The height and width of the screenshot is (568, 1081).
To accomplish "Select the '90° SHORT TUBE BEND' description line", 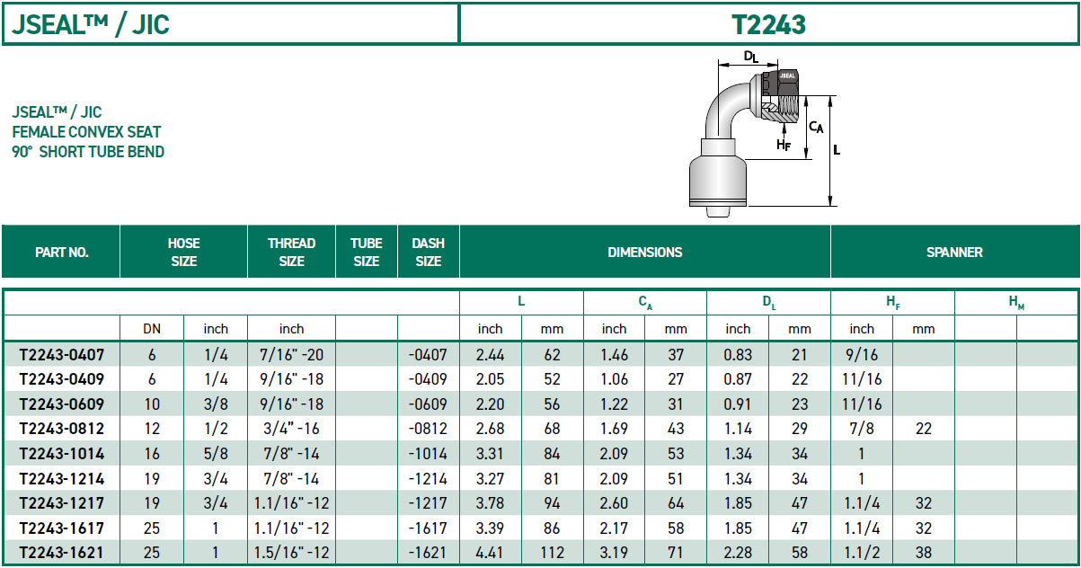I will 88,152.
